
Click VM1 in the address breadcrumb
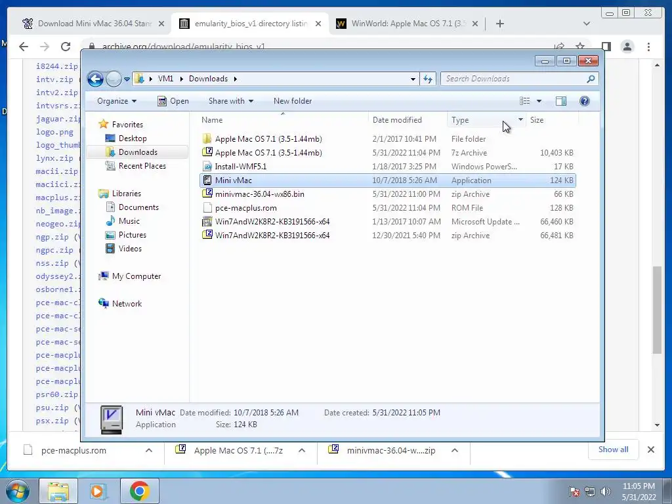point(165,79)
